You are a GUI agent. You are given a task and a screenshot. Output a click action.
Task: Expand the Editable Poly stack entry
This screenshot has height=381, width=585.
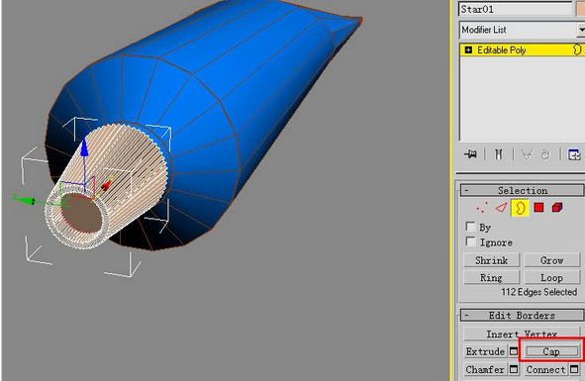[468, 50]
